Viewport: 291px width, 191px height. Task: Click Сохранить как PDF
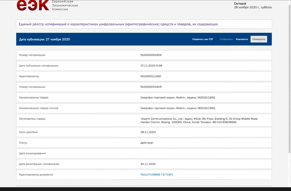(x=202, y=39)
